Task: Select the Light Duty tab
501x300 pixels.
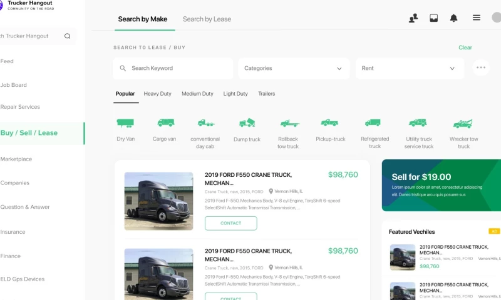Action: pos(235,94)
